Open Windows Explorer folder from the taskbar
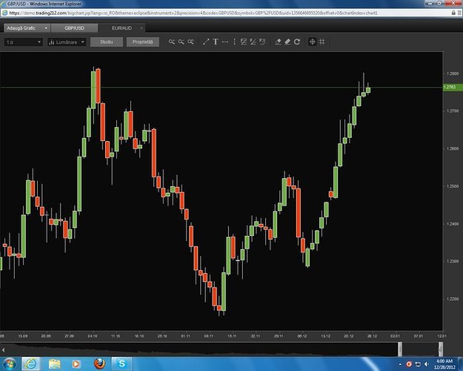This screenshot has width=463, height=371. pyautogui.click(x=54, y=364)
